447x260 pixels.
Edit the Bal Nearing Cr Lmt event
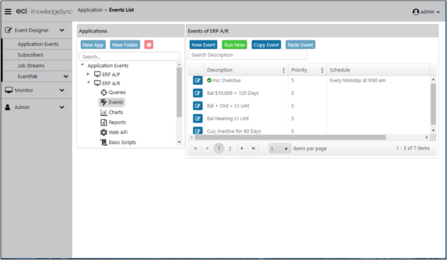point(198,118)
